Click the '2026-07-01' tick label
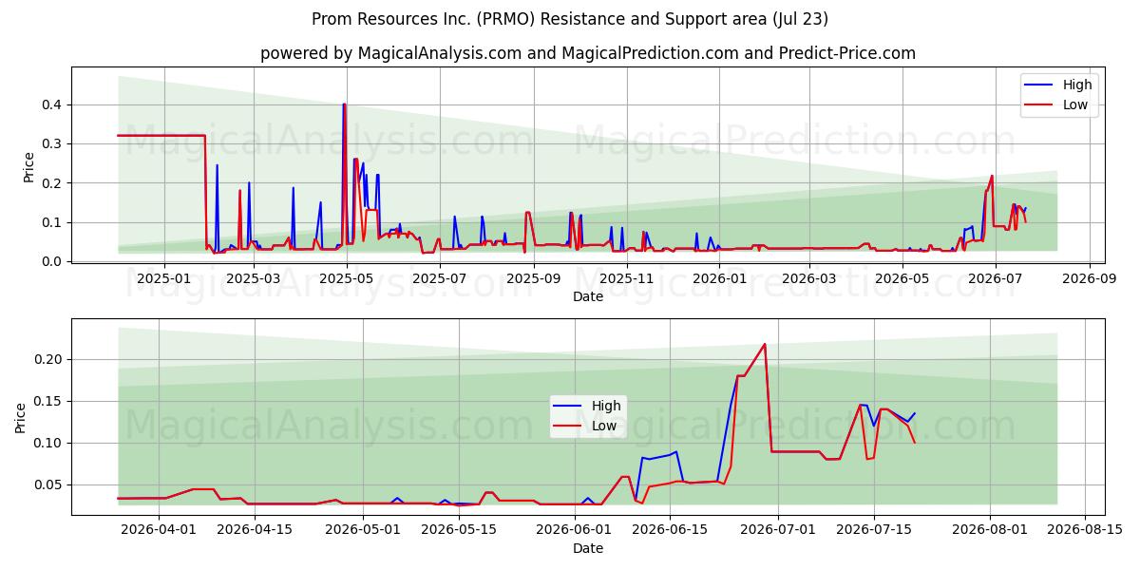Image resolution: width=1140 pixels, height=570 pixels. [x=779, y=531]
